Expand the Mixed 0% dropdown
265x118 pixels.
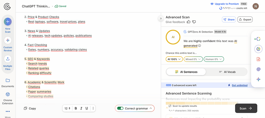[193, 59]
